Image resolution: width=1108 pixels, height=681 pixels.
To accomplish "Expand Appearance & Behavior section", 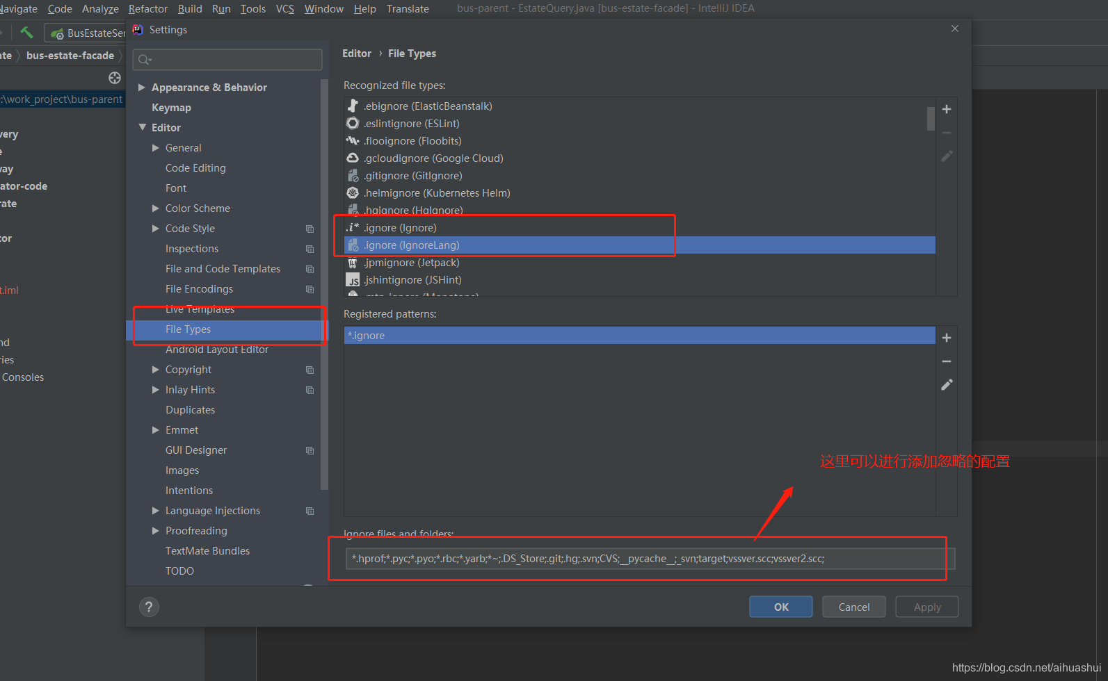I will (142, 87).
